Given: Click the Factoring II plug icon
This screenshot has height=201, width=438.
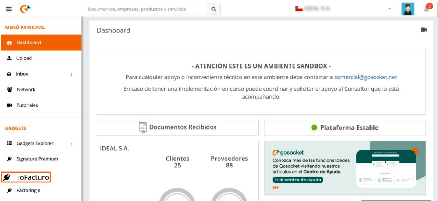Looking at the screenshot, I should click(9, 191).
